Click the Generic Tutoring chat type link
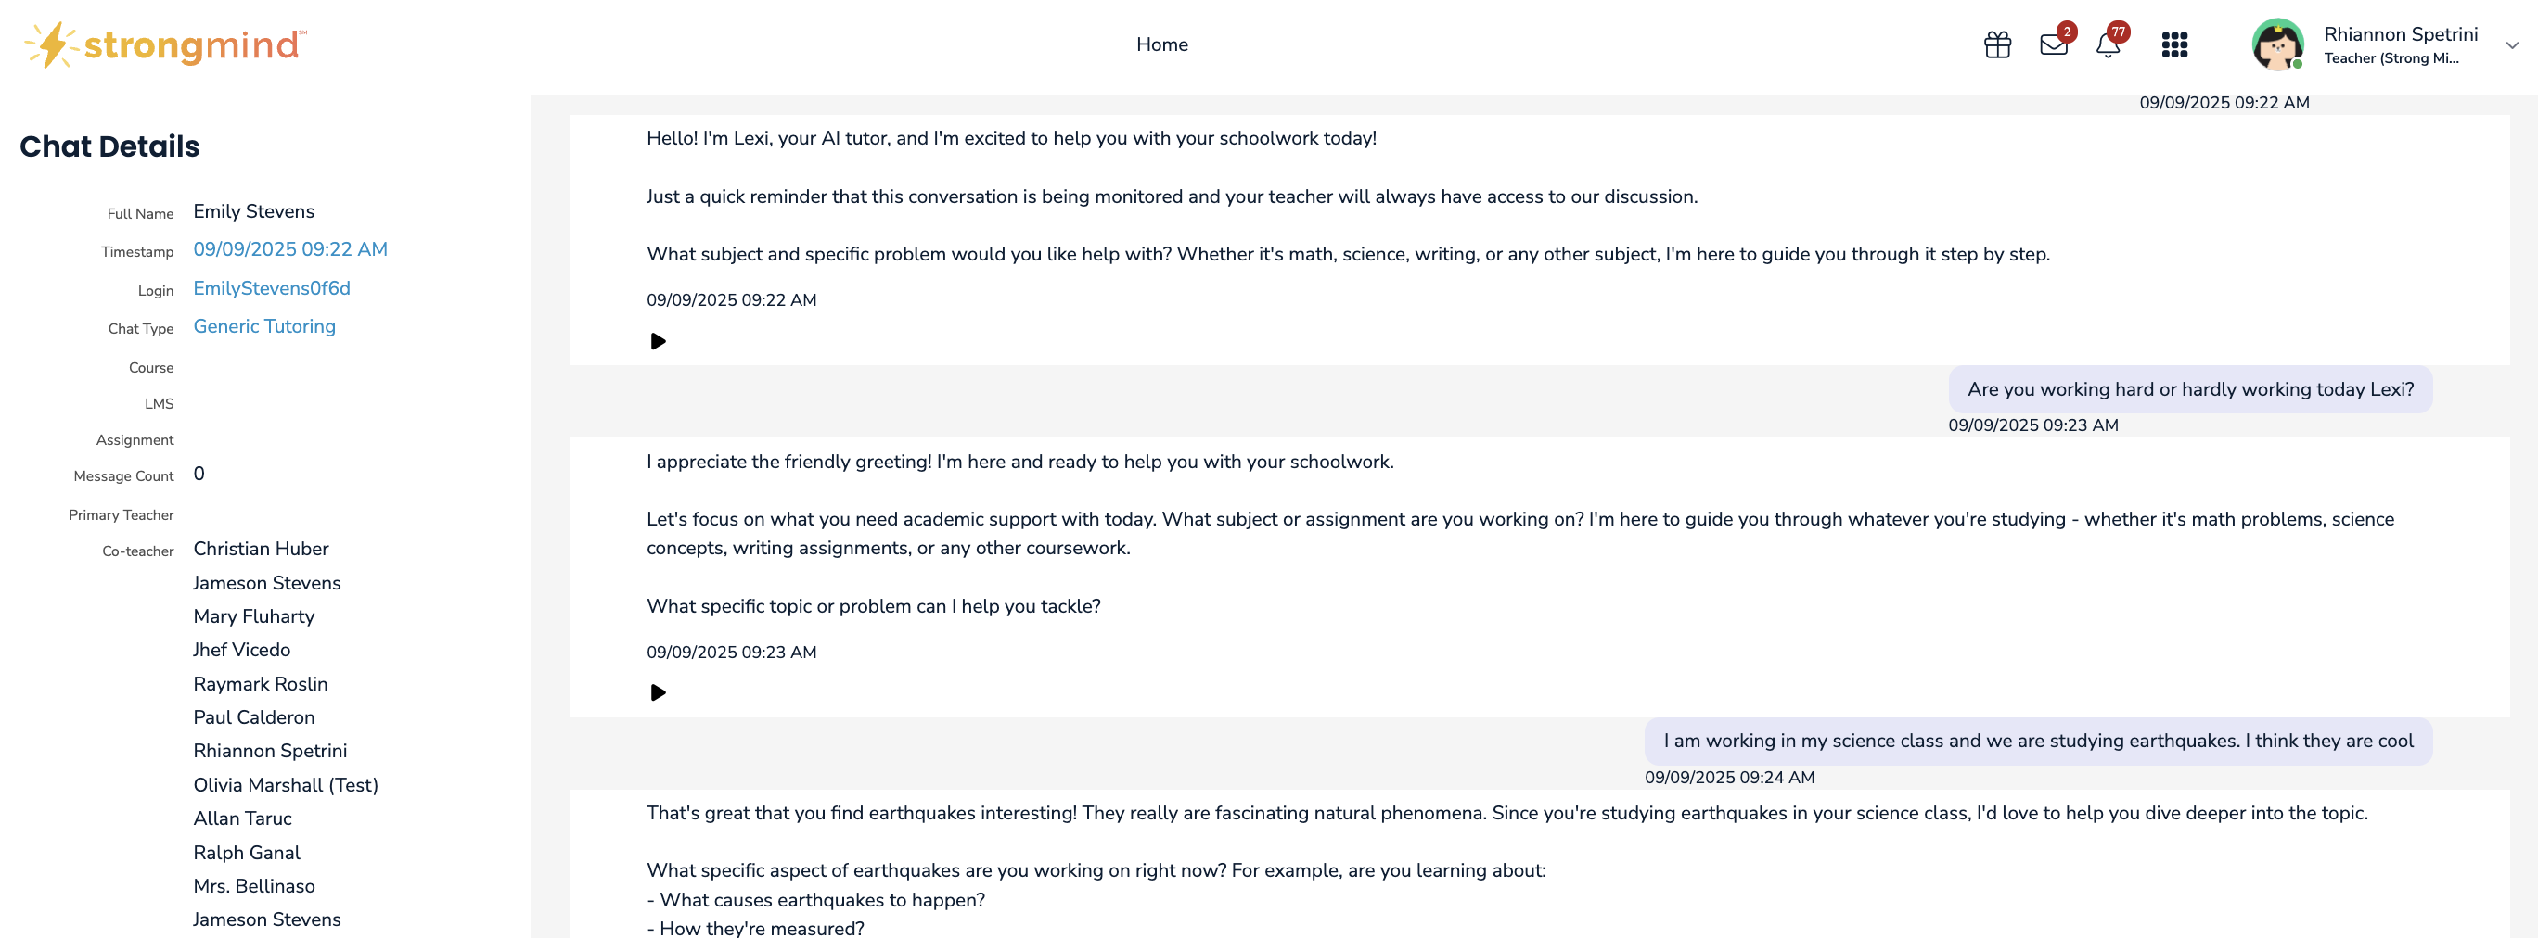Screen dimensions: 2538x938 tap(264, 327)
